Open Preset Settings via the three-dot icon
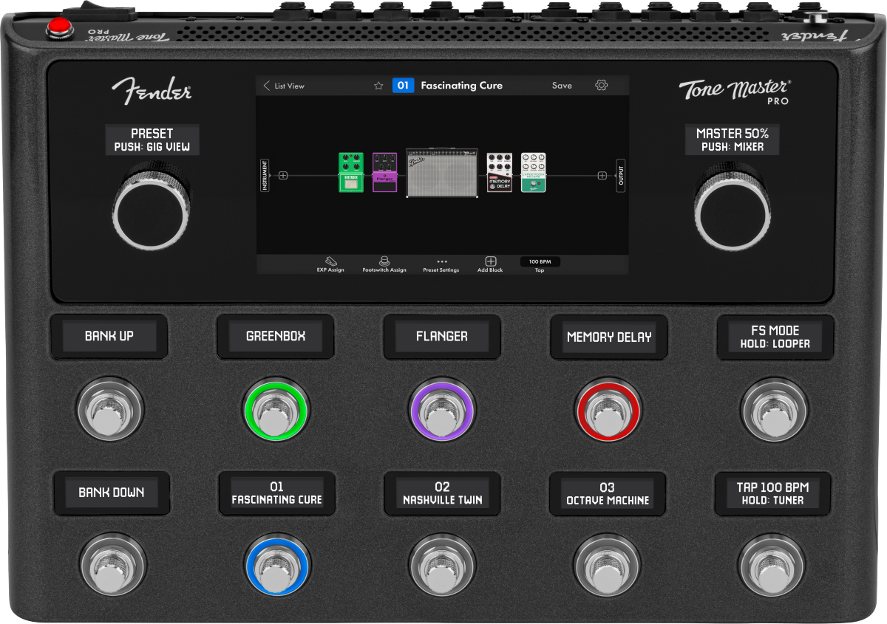The height and width of the screenshot is (624, 887). [442, 262]
